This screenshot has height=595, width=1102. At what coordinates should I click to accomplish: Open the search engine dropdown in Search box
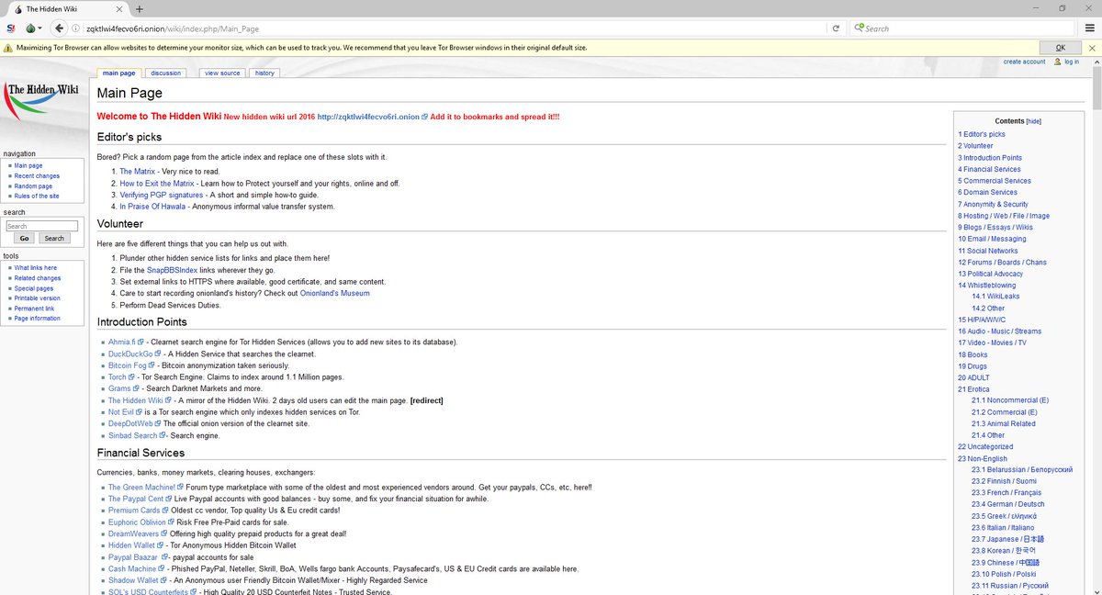pos(860,28)
